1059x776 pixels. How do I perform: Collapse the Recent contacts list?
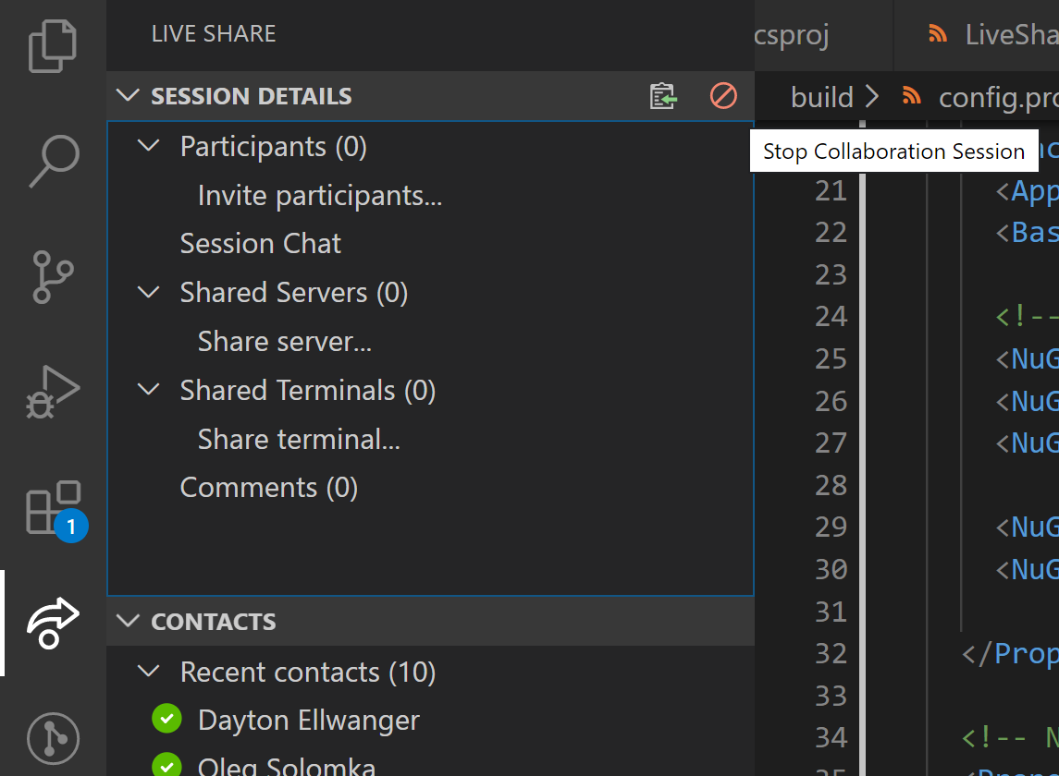click(149, 672)
